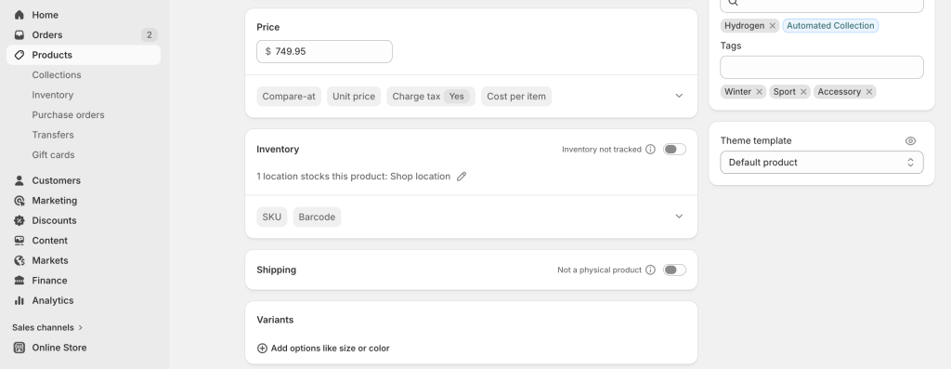Click the search magnifier icon in collections field
The image size is (951, 369).
(734, 3)
